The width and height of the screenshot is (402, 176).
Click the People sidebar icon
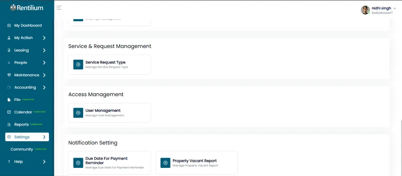(x=9, y=63)
